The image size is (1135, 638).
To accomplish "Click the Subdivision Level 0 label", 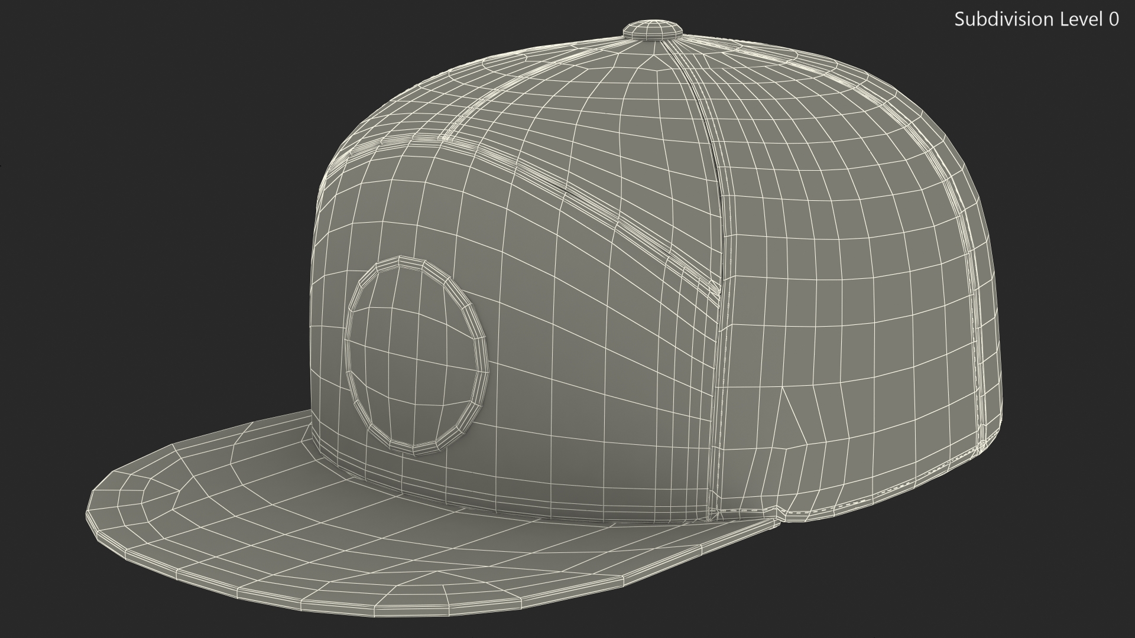I will 1036,19.
